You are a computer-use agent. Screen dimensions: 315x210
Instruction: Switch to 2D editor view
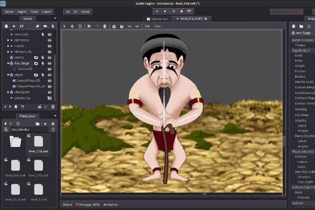pyautogui.click(x=68, y=12)
